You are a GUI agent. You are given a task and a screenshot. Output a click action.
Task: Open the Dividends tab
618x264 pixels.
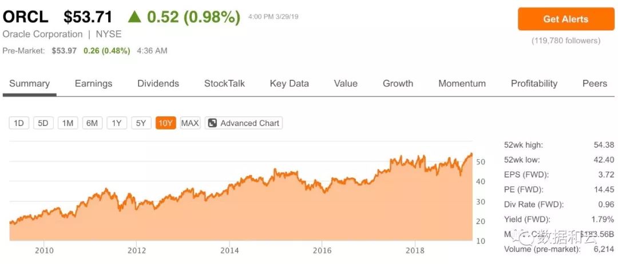158,84
